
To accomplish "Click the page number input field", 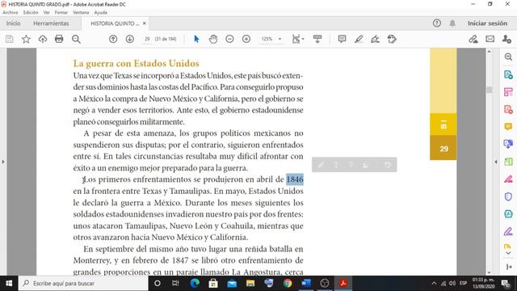I will (x=147, y=39).
